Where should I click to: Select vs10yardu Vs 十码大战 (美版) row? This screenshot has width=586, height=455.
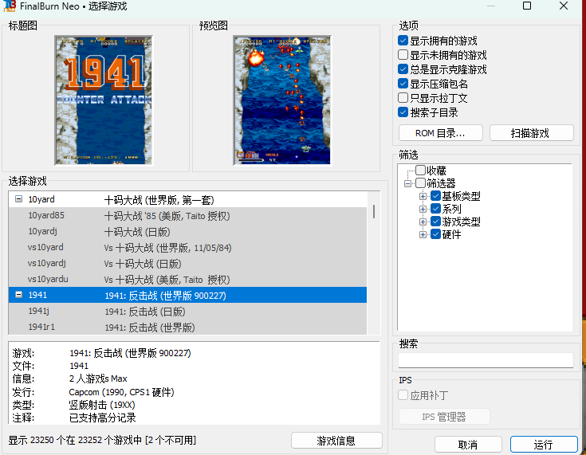pos(187,279)
